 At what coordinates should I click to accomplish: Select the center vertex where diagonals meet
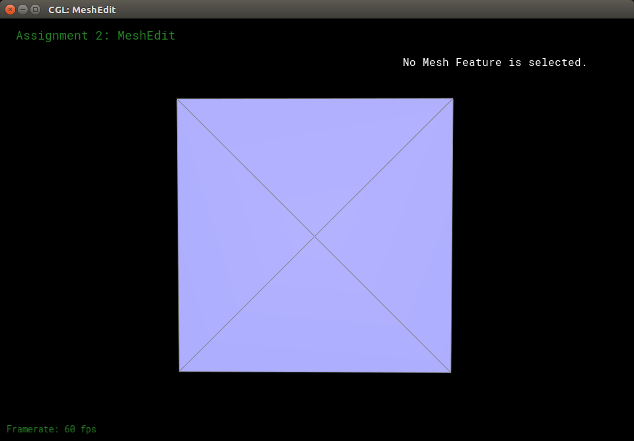(x=315, y=236)
